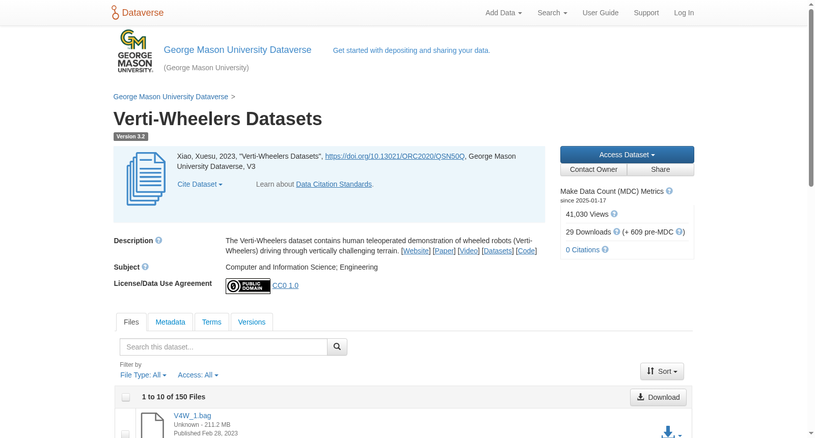This screenshot has height=438, width=815.
Task: Switch to the Terms tab
Action: pyautogui.click(x=211, y=322)
